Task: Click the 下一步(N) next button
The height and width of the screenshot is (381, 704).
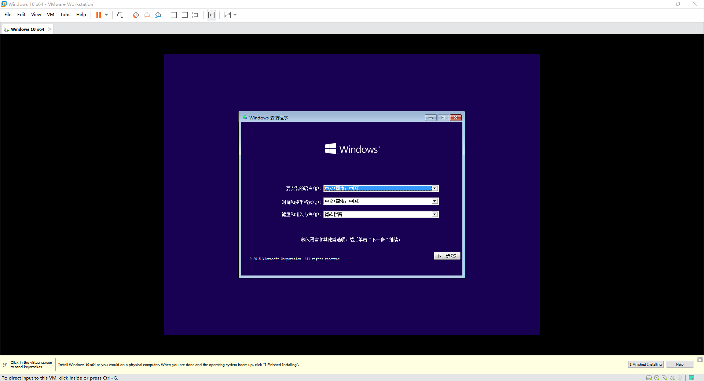Action: tap(447, 256)
